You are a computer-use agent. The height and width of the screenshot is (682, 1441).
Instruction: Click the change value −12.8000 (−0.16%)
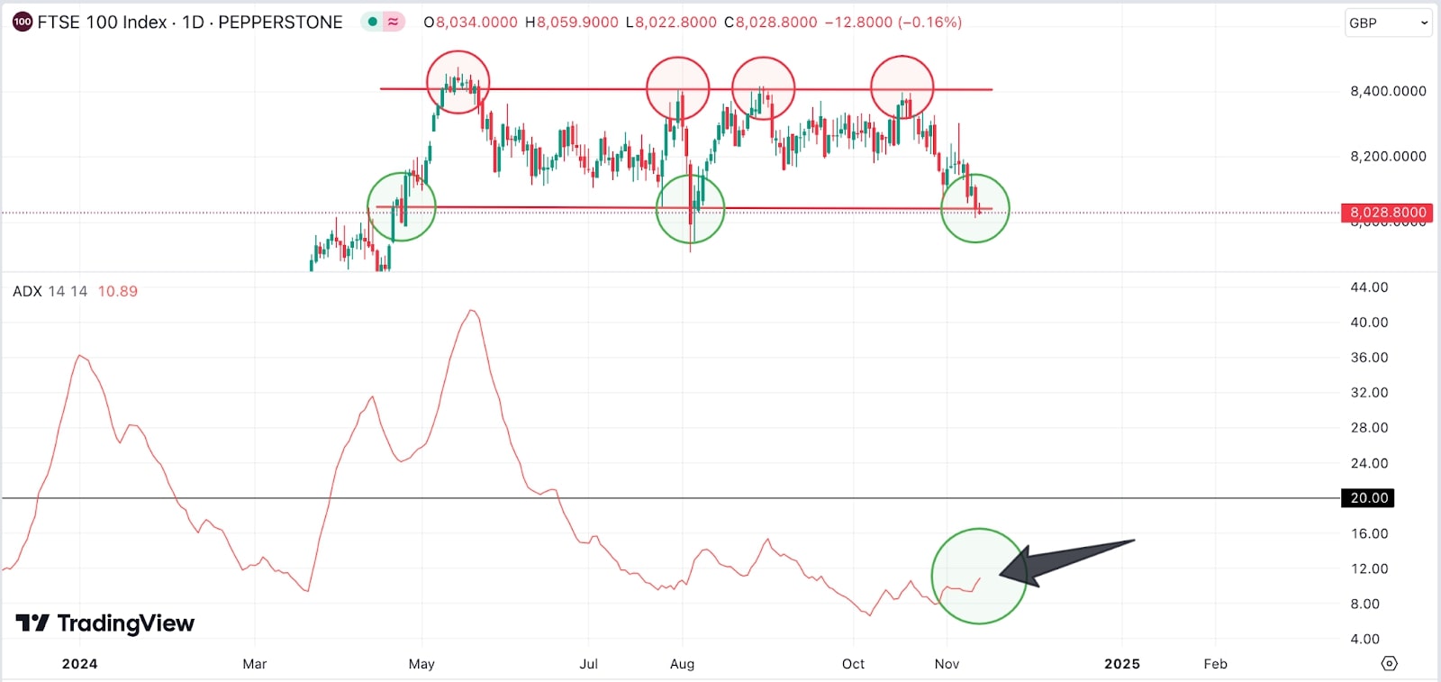click(x=893, y=22)
